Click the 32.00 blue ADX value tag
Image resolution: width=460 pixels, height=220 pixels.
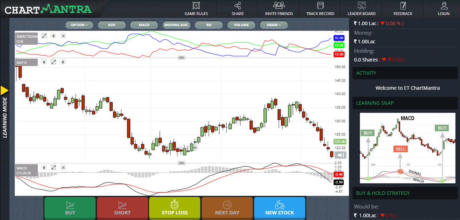coord(339,38)
